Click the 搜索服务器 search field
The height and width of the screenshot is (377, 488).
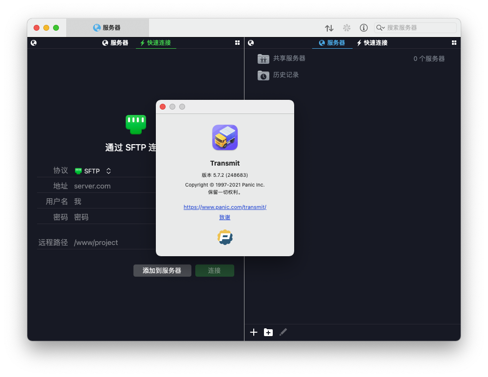[x=415, y=28]
